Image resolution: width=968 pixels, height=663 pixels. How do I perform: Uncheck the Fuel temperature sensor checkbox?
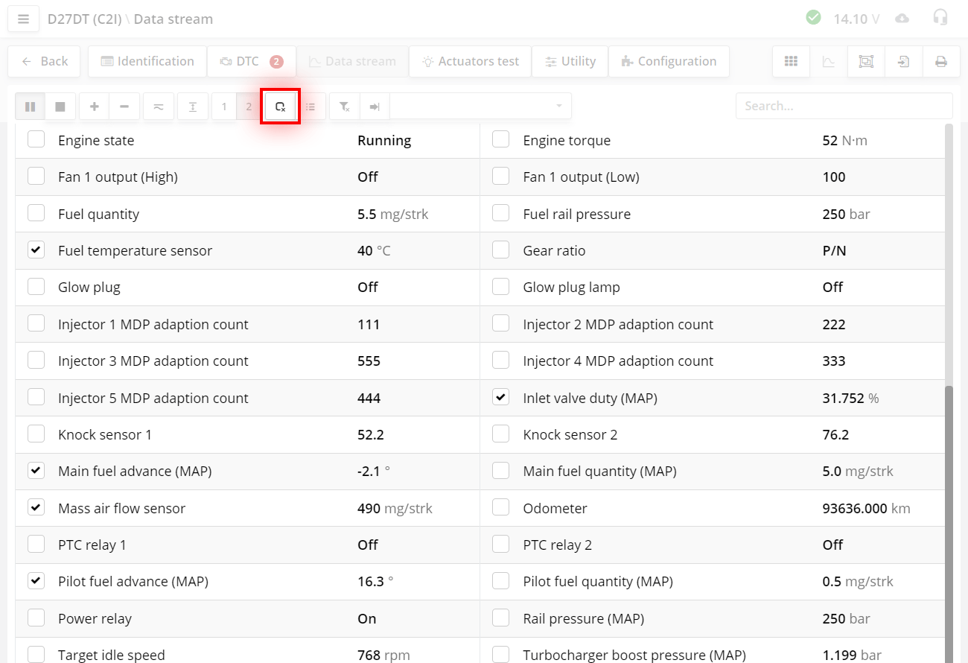[x=36, y=249]
